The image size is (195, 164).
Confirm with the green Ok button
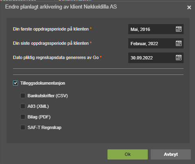(127, 154)
